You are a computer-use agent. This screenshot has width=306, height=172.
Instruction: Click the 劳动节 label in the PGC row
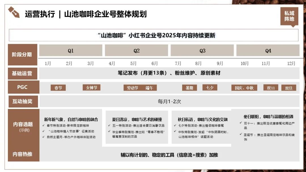click(132, 88)
